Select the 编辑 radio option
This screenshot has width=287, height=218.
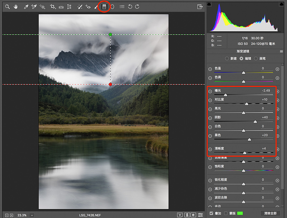(241, 59)
